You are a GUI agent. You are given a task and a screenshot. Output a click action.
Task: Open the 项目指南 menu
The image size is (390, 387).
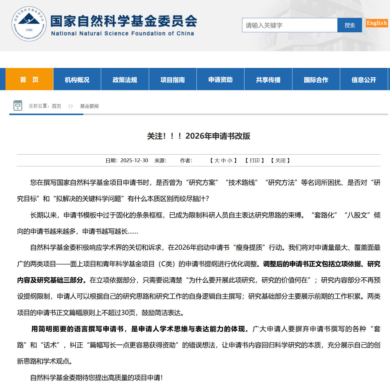(173, 80)
